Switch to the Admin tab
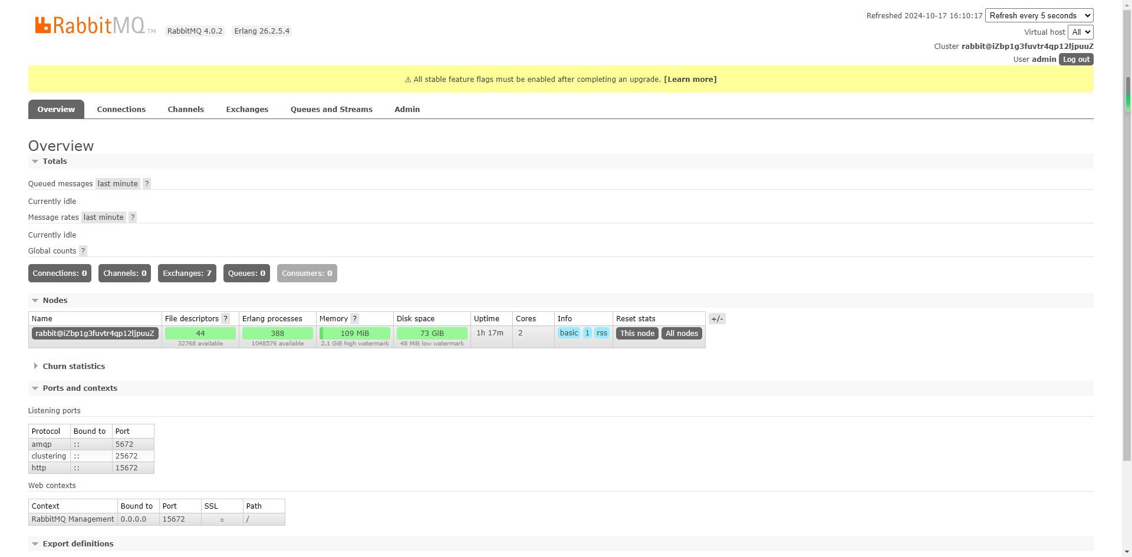The width and height of the screenshot is (1132, 557). tap(407, 110)
